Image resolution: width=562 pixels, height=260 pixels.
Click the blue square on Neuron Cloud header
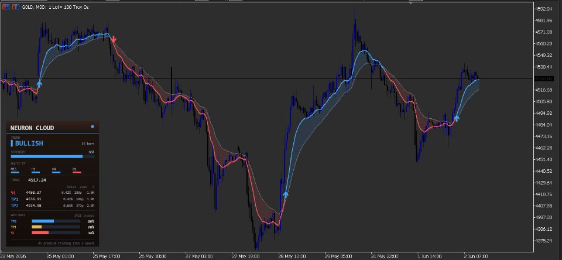pyautogui.click(x=92, y=126)
